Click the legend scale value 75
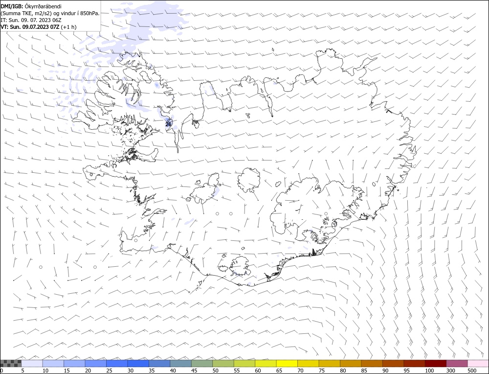Screen dimensions: 489x374 pos(322,371)
